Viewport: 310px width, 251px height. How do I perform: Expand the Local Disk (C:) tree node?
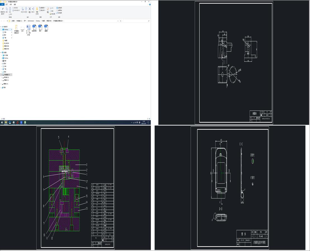point(1,75)
